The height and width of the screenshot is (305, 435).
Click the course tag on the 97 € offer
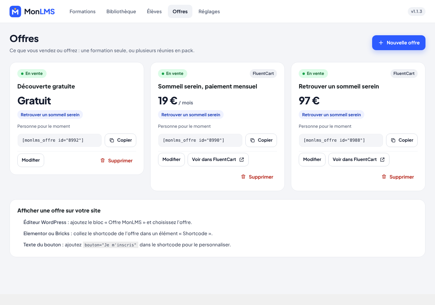(x=331, y=115)
